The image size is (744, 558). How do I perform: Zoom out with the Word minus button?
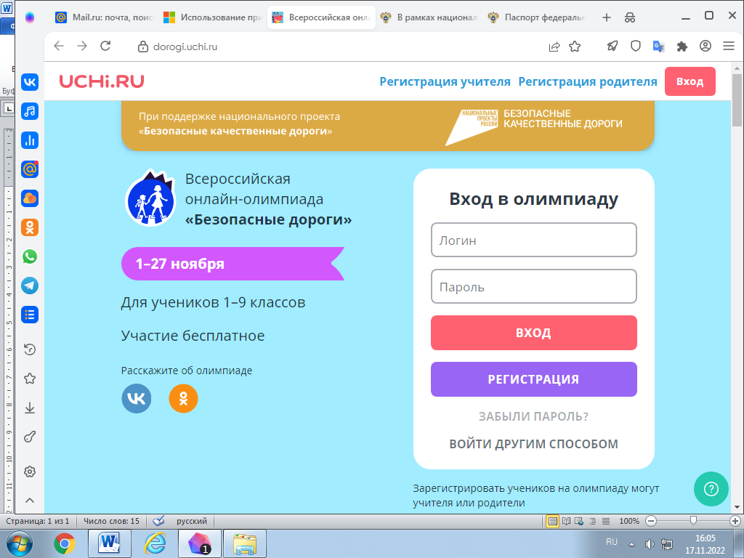pyautogui.click(x=652, y=521)
